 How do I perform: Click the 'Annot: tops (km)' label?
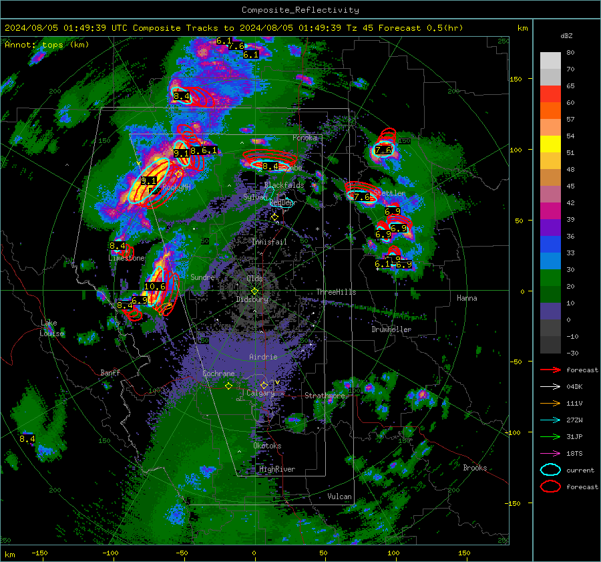pos(47,45)
